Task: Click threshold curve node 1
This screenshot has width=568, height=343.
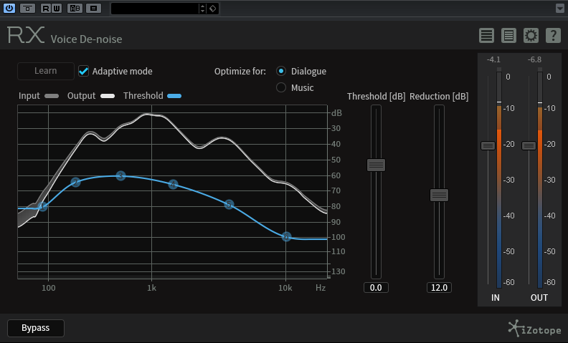Action: 42,207
